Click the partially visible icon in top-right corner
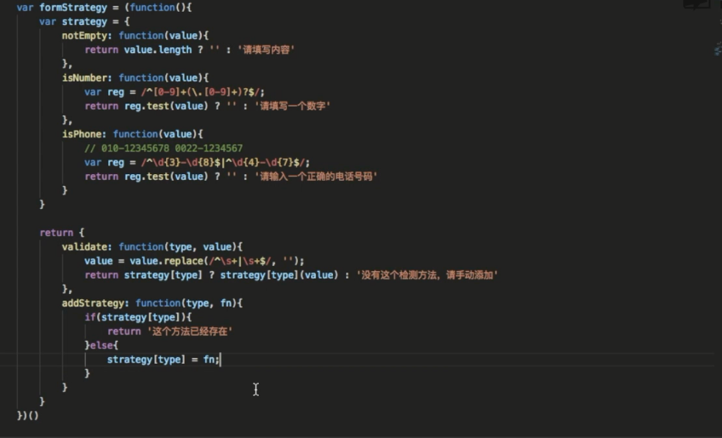722x438 pixels. click(x=696, y=4)
